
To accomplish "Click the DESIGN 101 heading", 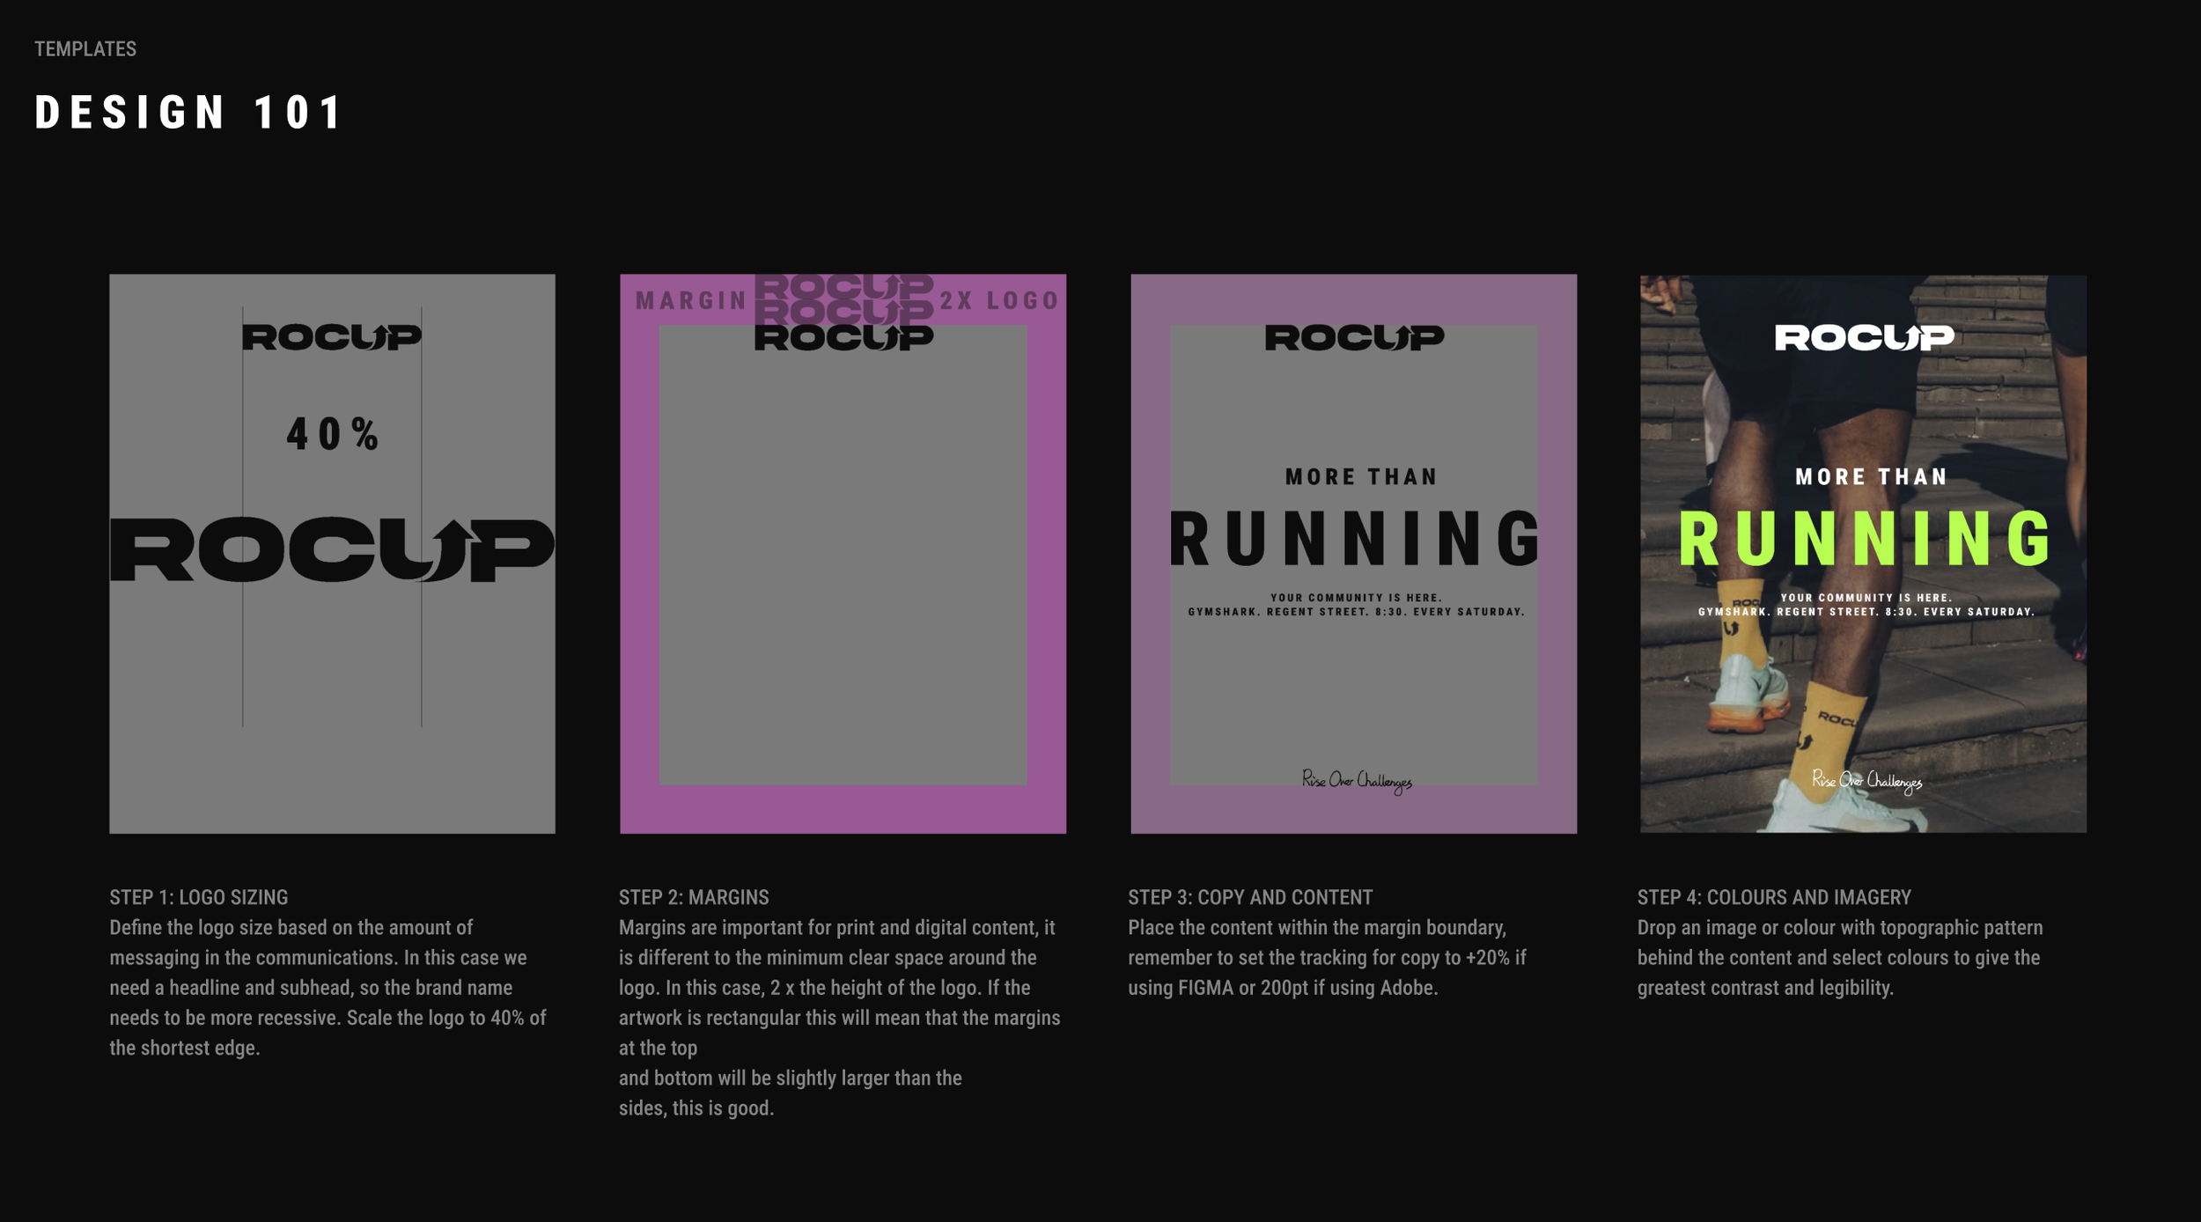I will tap(188, 113).
